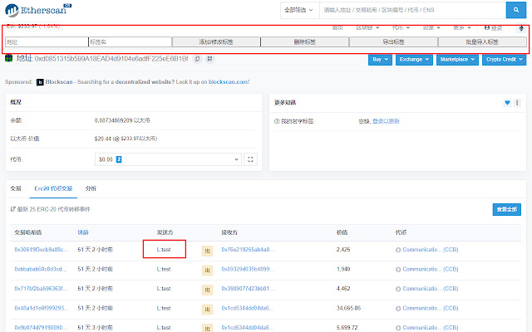
Task: Open the Buy dropdown
Action: tap(380, 59)
